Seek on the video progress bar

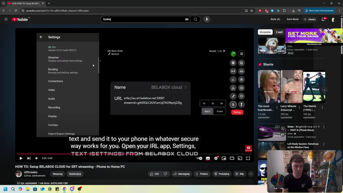[x=134, y=154]
